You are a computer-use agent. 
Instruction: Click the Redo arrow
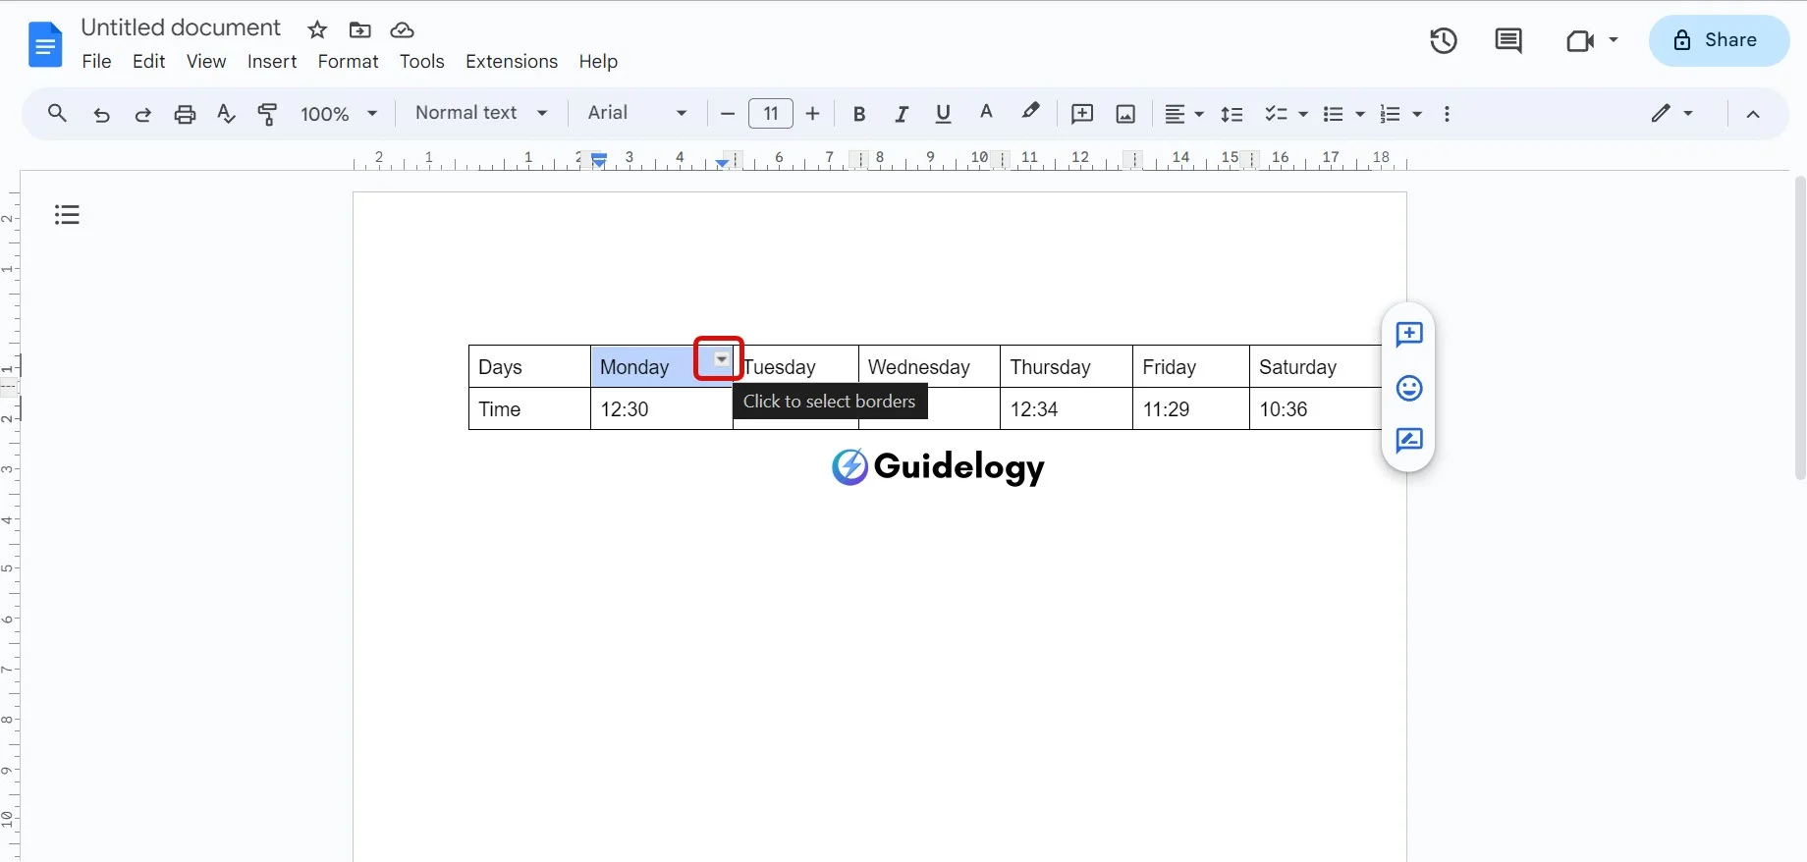142,114
